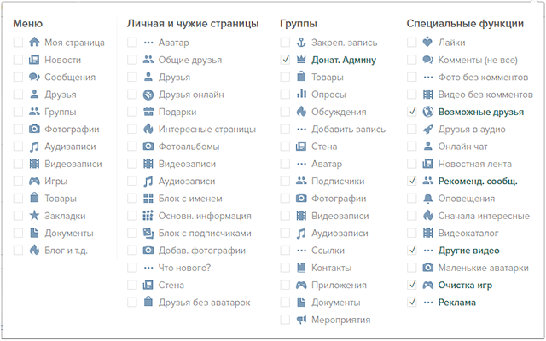Uncheck the Очистка игр checkbox
The height and width of the screenshot is (341, 546).
[x=411, y=285]
